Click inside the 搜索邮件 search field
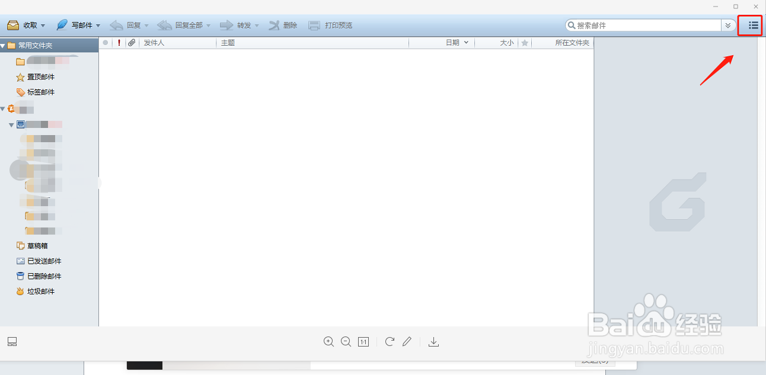This screenshot has height=375, width=766. click(x=646, y=25)
